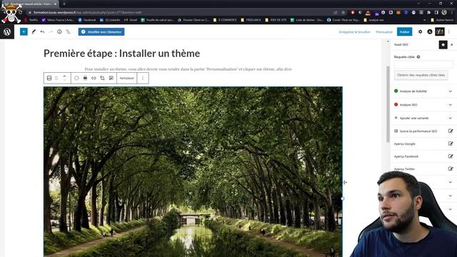Open Chrome three-dot main menu
The image size is (457, 257).
click(452, 13)
